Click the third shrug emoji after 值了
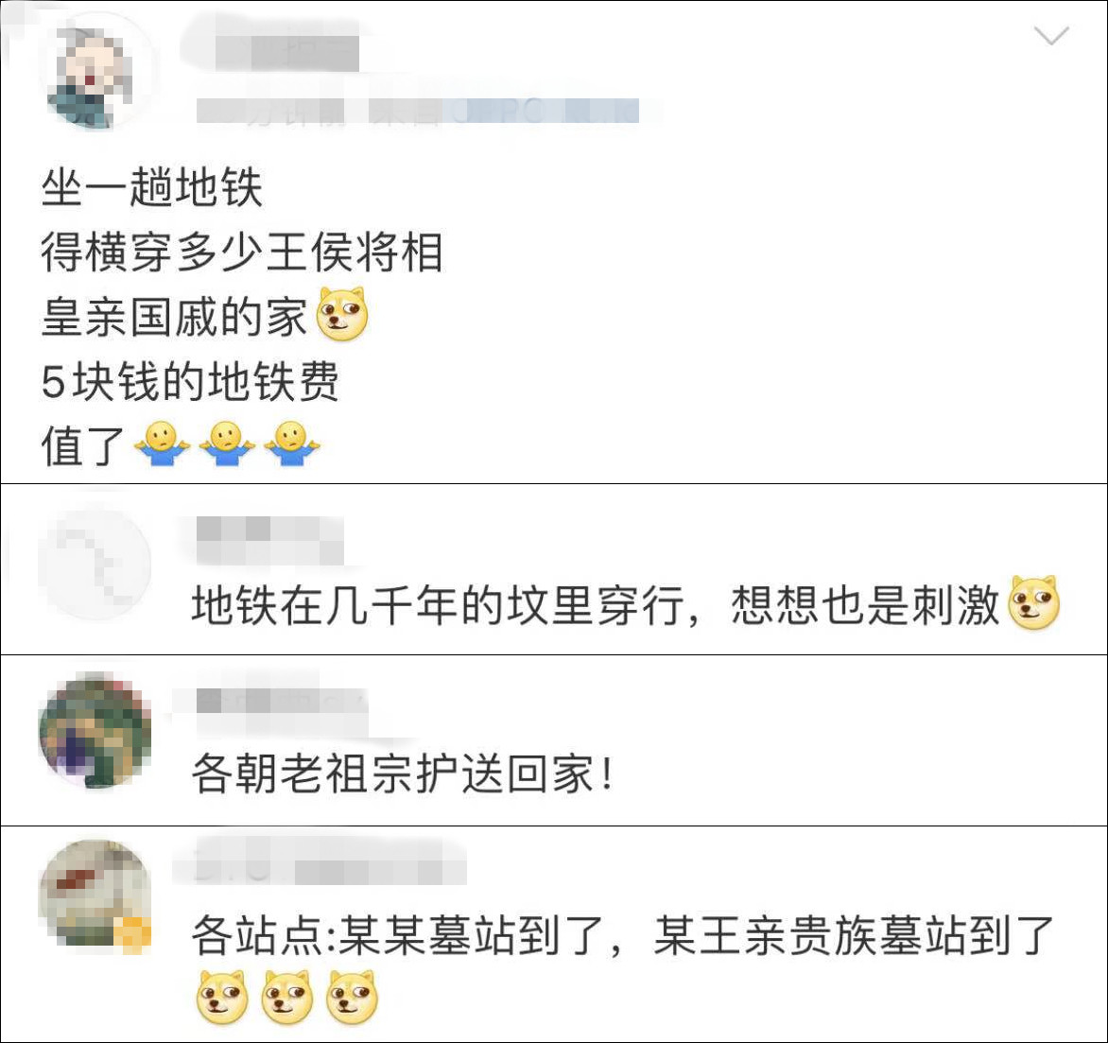The height and width of the screenshot is (1043, 1108). 292,443
